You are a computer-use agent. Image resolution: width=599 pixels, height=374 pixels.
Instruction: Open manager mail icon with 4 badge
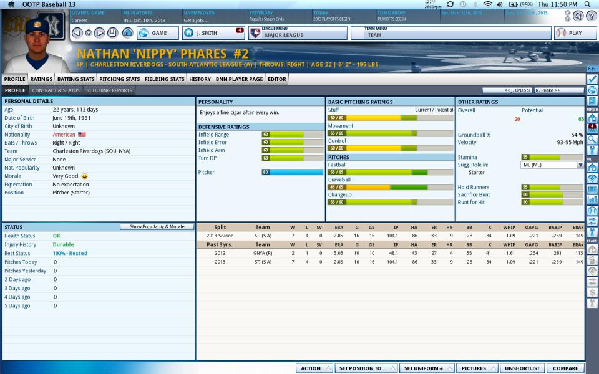tap(592, 128)
